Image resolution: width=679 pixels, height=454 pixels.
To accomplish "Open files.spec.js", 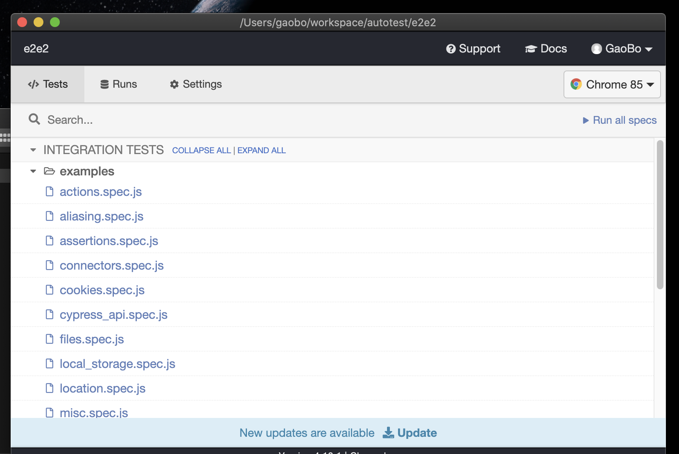I will 92,339.
